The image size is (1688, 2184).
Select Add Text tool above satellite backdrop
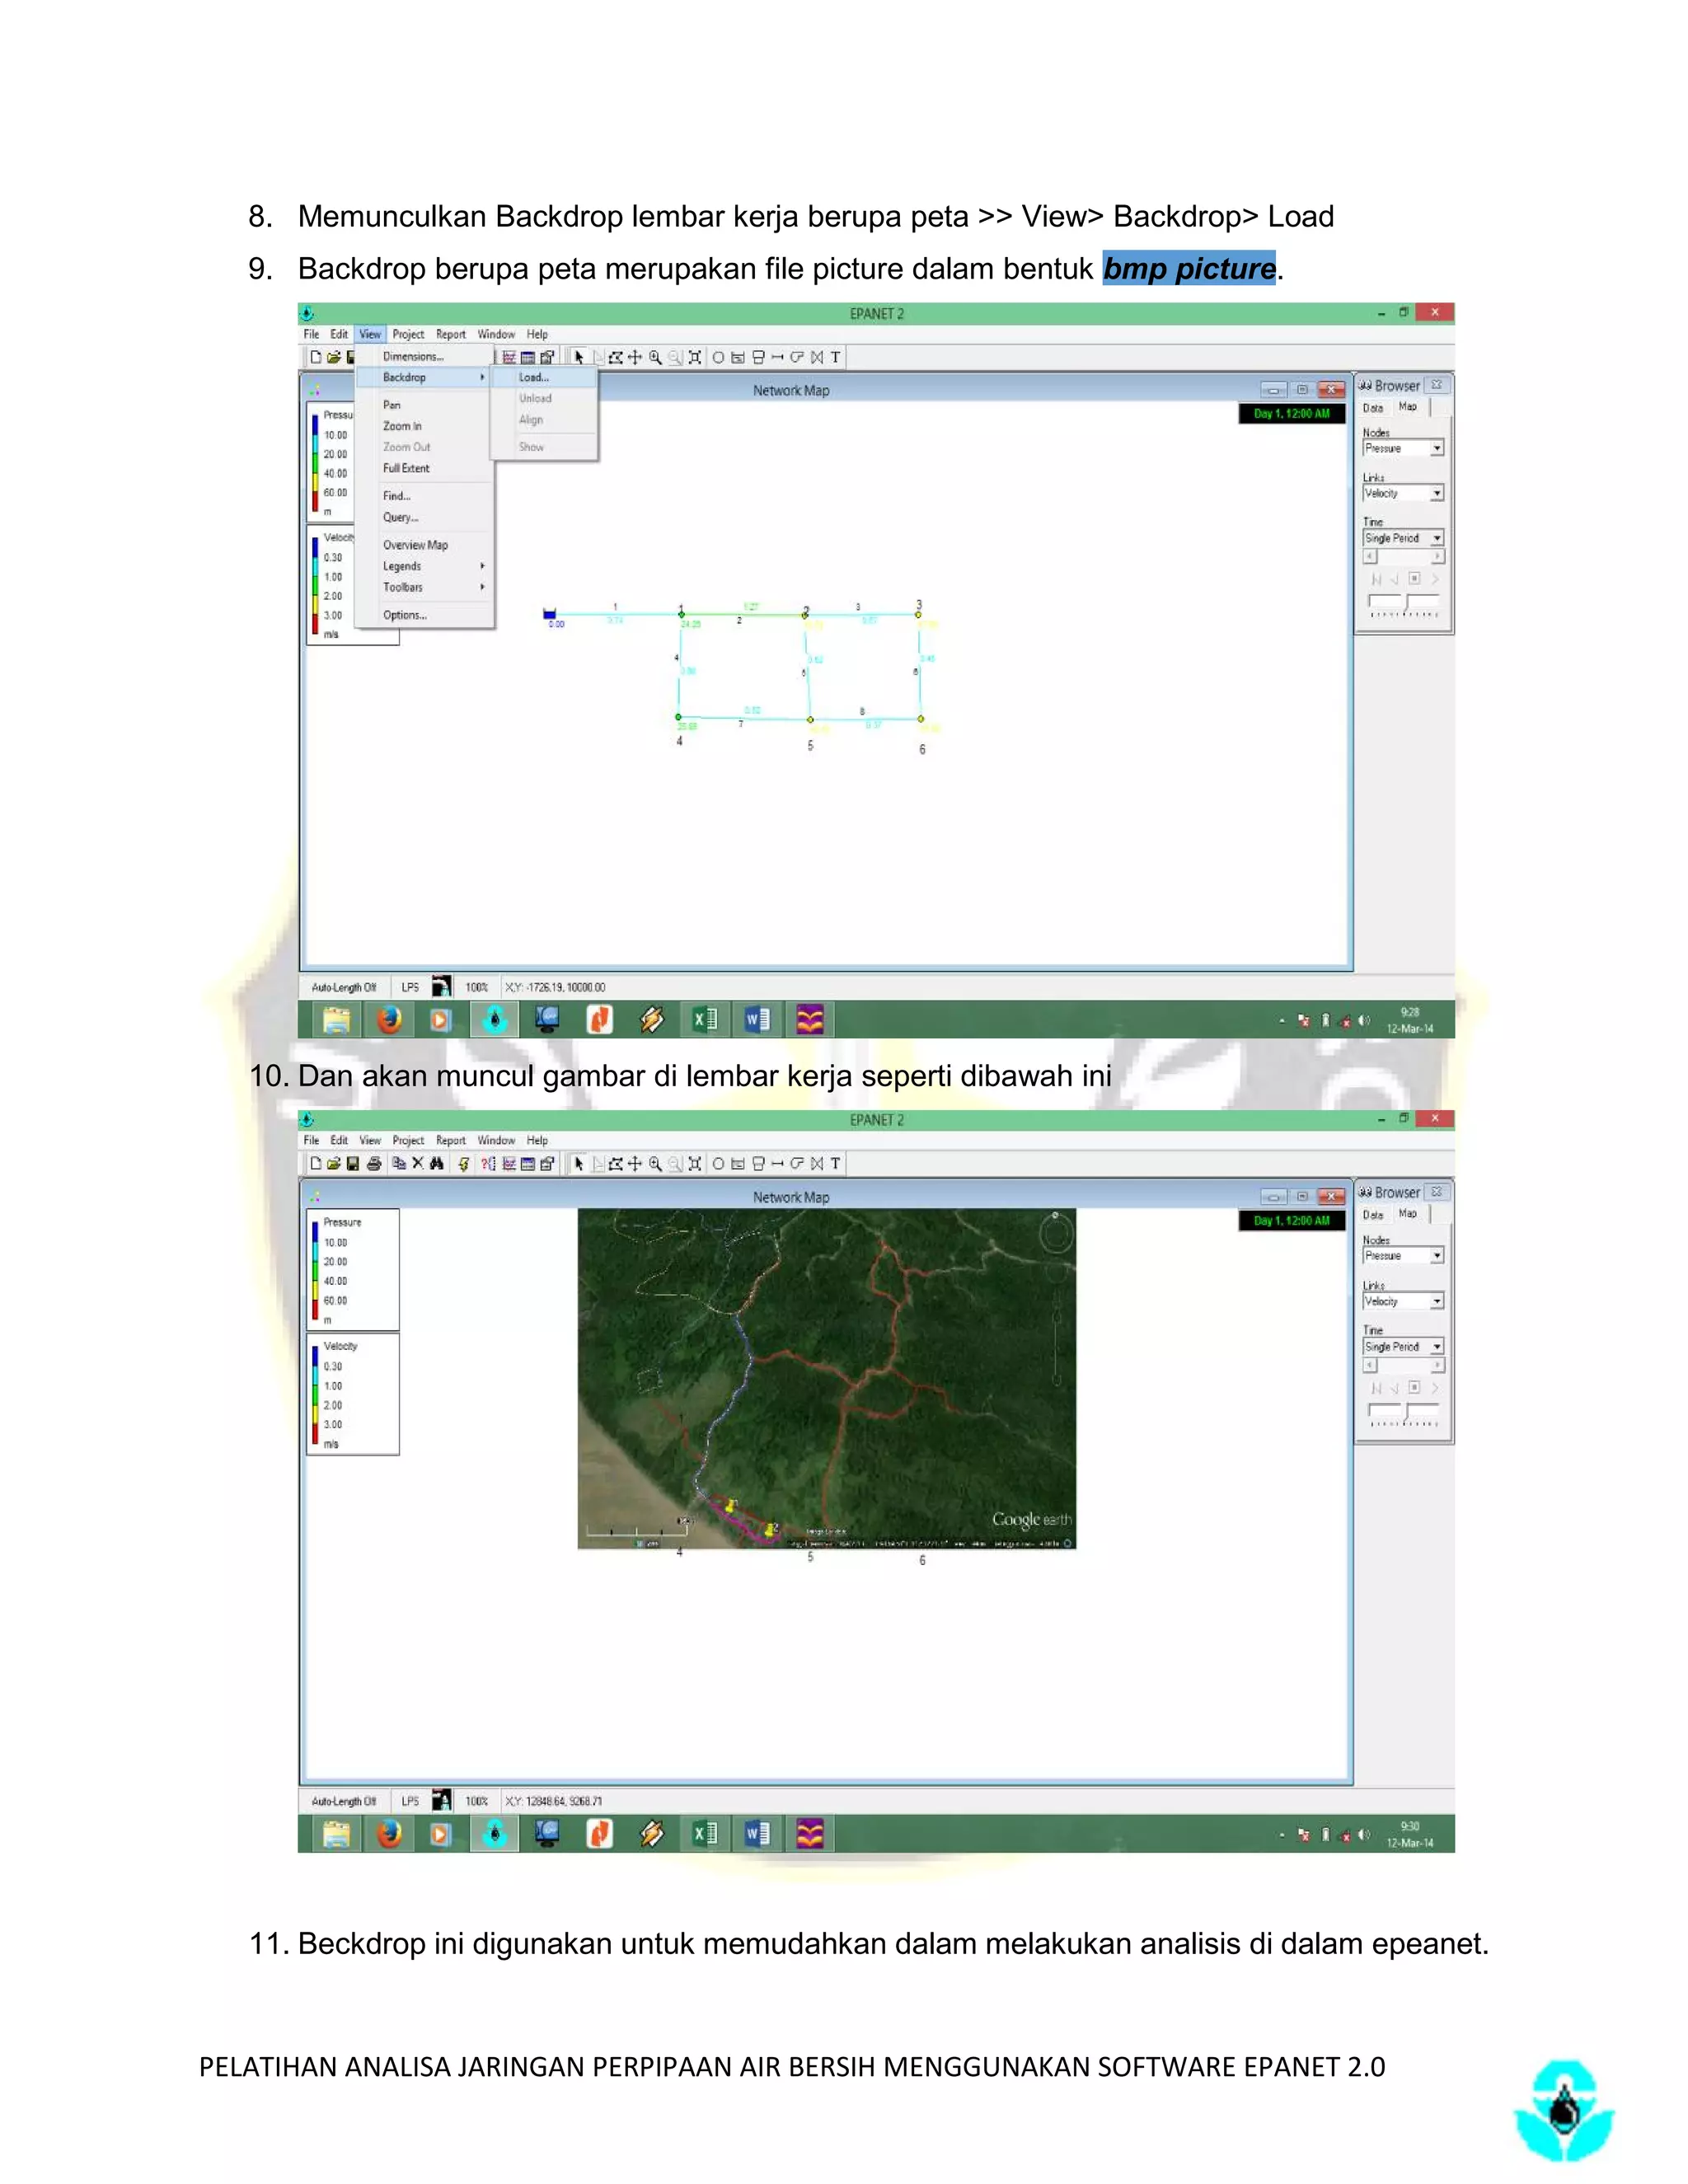835,1163
